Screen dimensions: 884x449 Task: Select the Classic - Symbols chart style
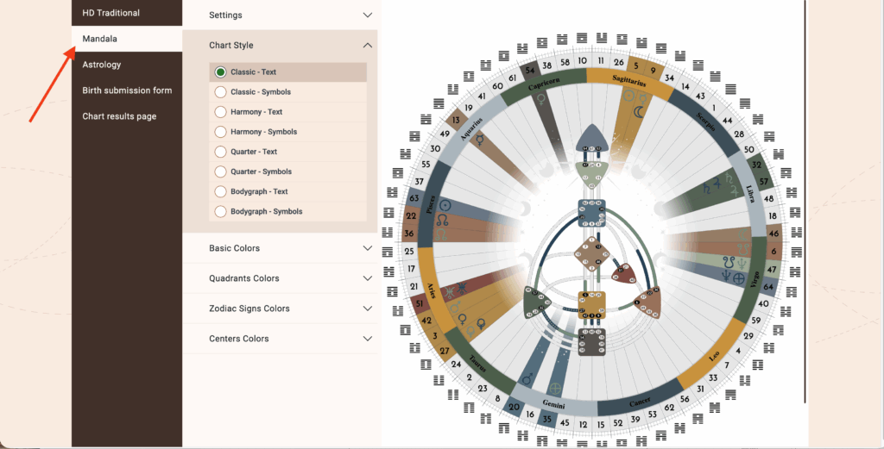coord(221,92)
